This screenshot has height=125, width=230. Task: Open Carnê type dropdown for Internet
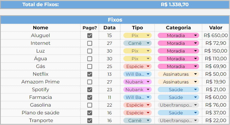click(148, 43)
